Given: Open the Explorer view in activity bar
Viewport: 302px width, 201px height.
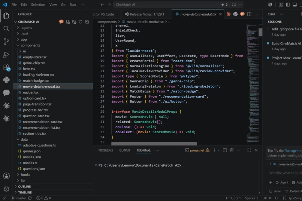Looking at the screenshot, I should click(6, 16).
